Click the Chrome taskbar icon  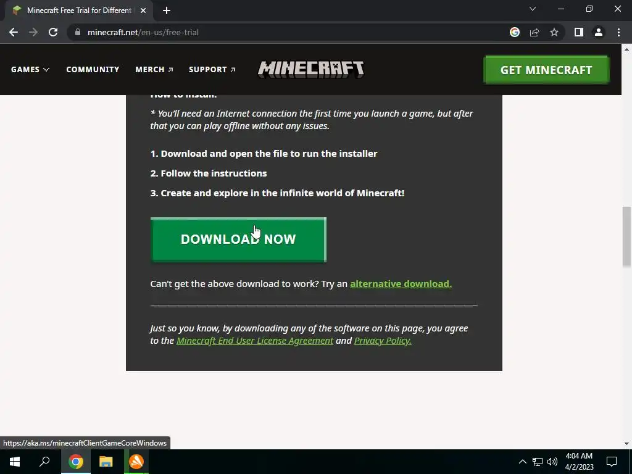pos(76,462)
